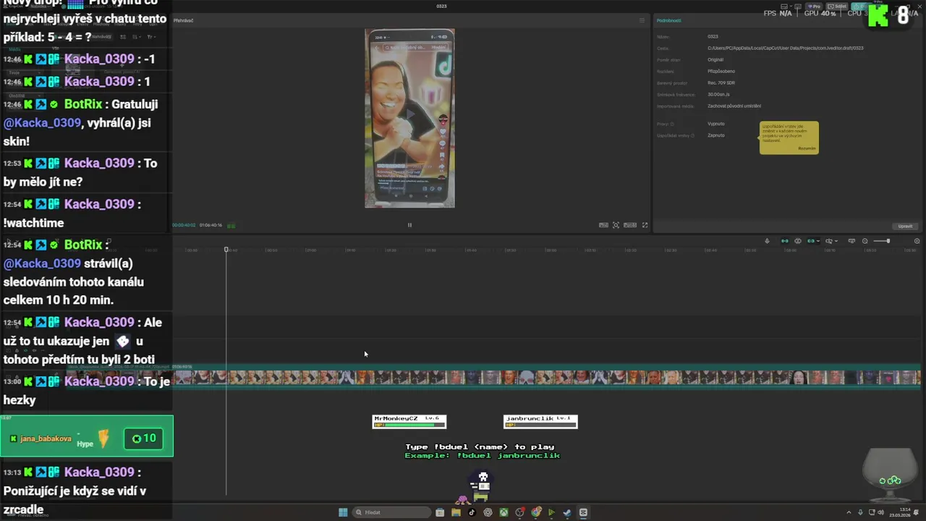This screenshot has width=926, height=521.
Task: Expand the preview-axis dropdown above the timeline
Action: [x=836, y=241]
